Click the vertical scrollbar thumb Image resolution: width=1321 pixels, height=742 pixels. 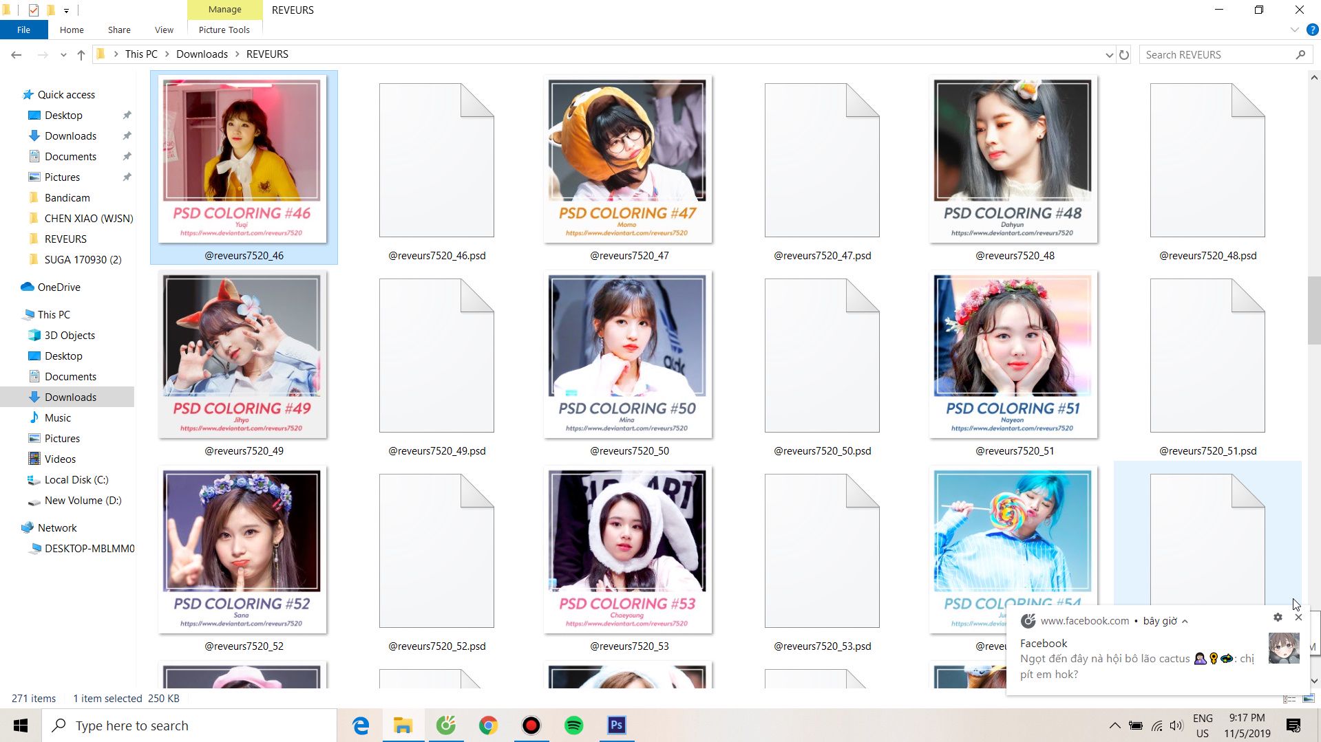pyautogui.click(x=1313, y=309)
